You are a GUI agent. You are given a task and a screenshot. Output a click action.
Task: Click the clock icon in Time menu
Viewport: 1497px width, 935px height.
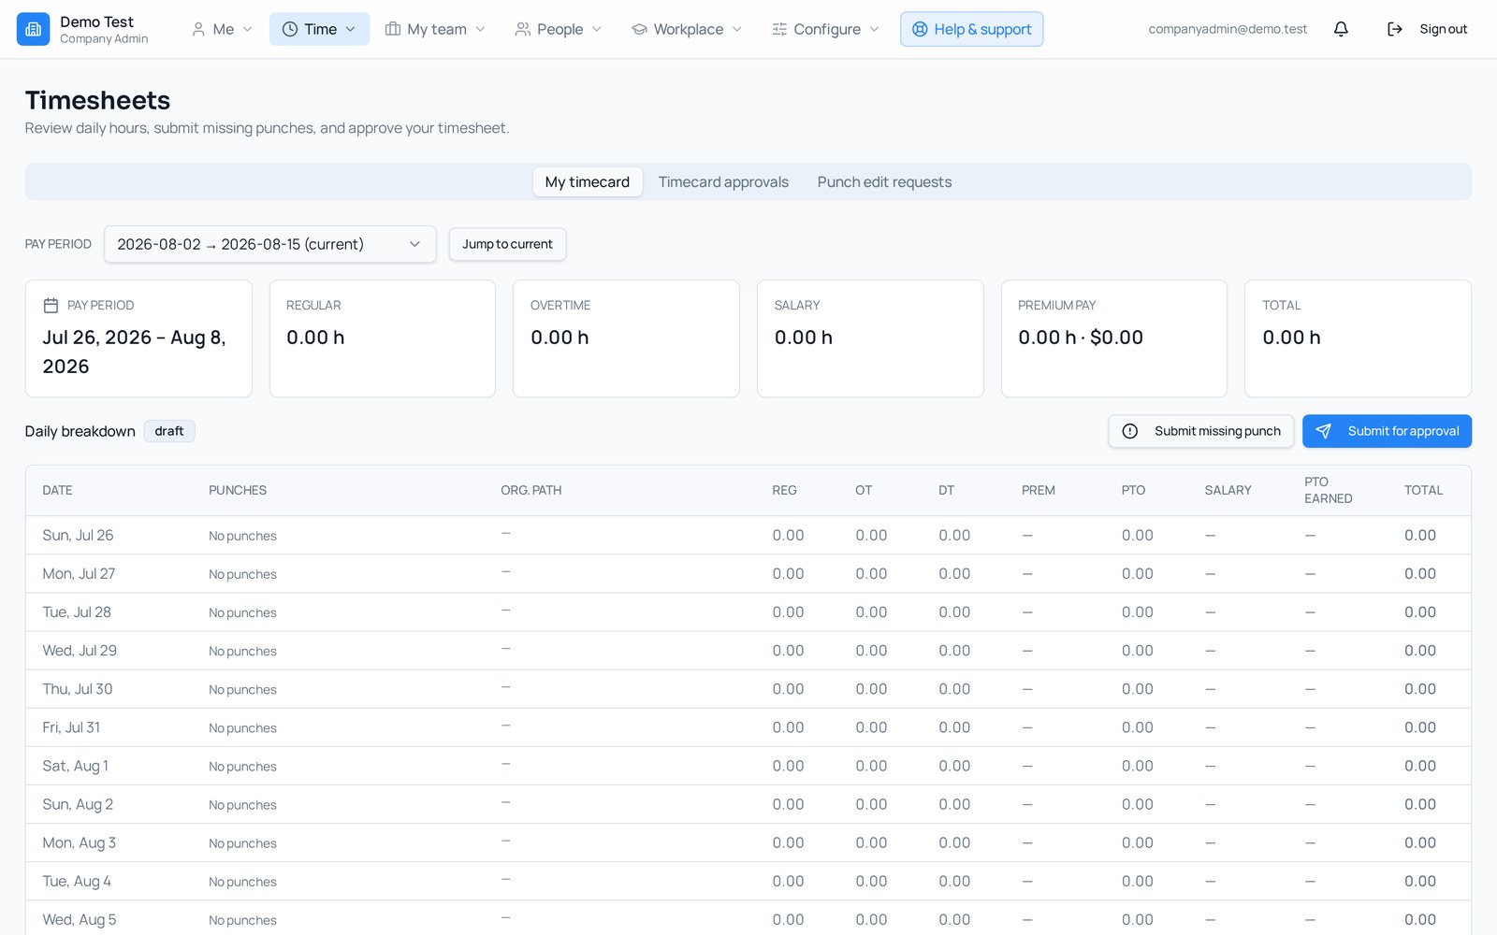pyautogui.click(x=290, y=29)
